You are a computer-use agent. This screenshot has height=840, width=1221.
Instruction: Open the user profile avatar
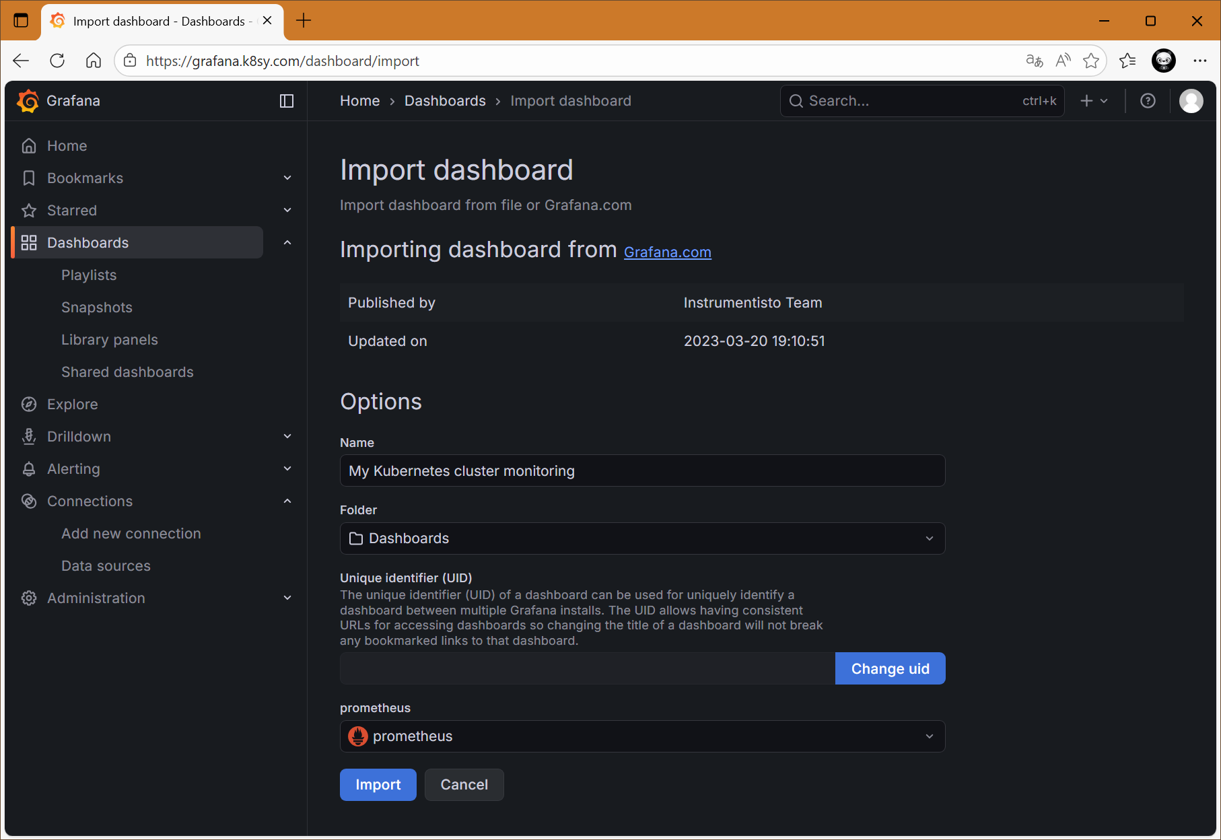pyautogui.click(x=1191, y=101)
